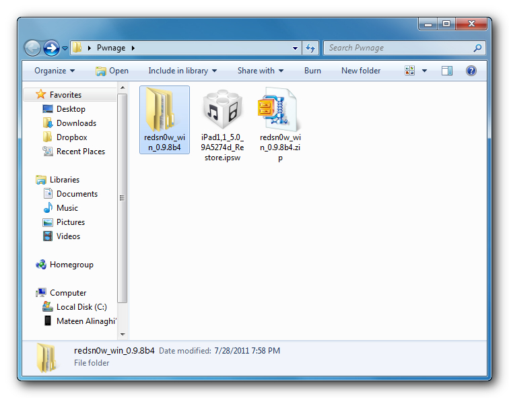Select the redsn0w_win_0.9.8b4.zip archive

pos(279,111)
